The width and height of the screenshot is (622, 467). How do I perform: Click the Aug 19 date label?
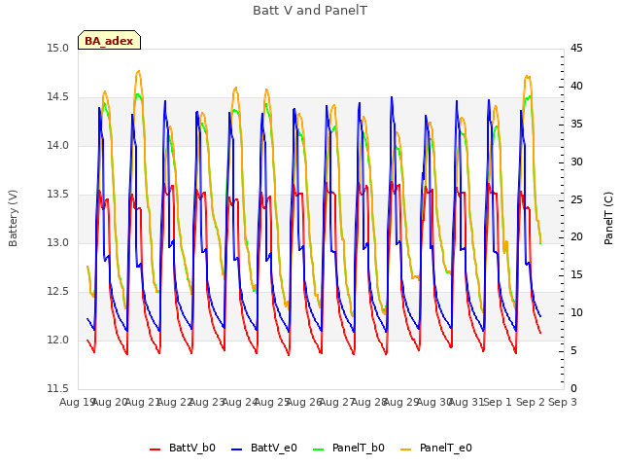tap(76, 402)
